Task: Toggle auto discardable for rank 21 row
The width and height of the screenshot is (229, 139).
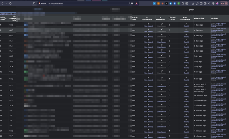Action: pos(186,132)
